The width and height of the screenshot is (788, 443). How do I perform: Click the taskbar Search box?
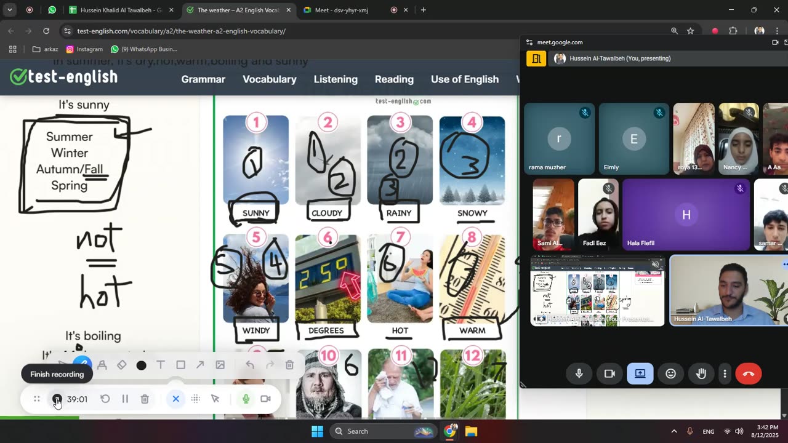[383, 431]
